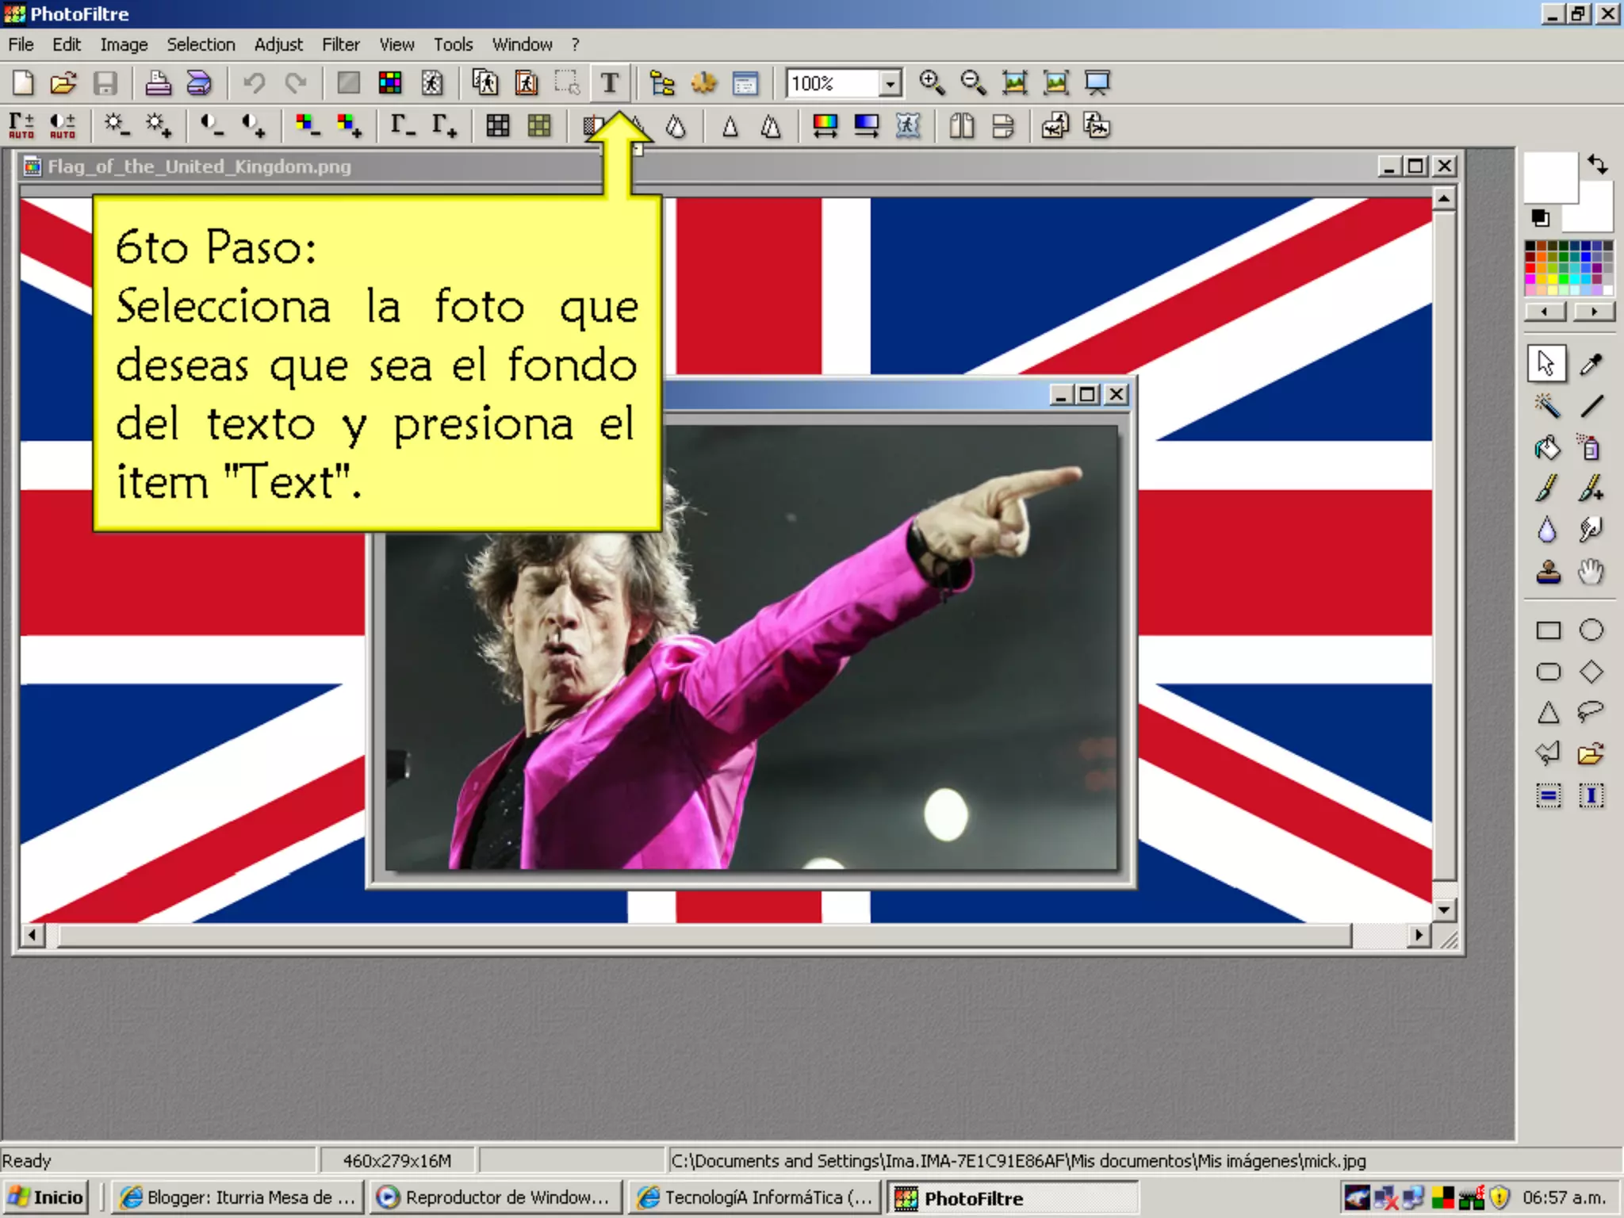
Task: Open the Image explorer icon
Action: pyautogui.click(x=662, y=82)
